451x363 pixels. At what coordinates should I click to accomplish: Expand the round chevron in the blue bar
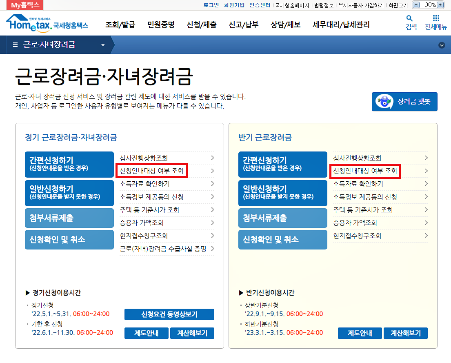442,45
